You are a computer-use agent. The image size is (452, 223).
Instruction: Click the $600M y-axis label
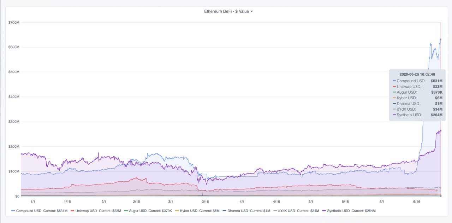(14, 47)
